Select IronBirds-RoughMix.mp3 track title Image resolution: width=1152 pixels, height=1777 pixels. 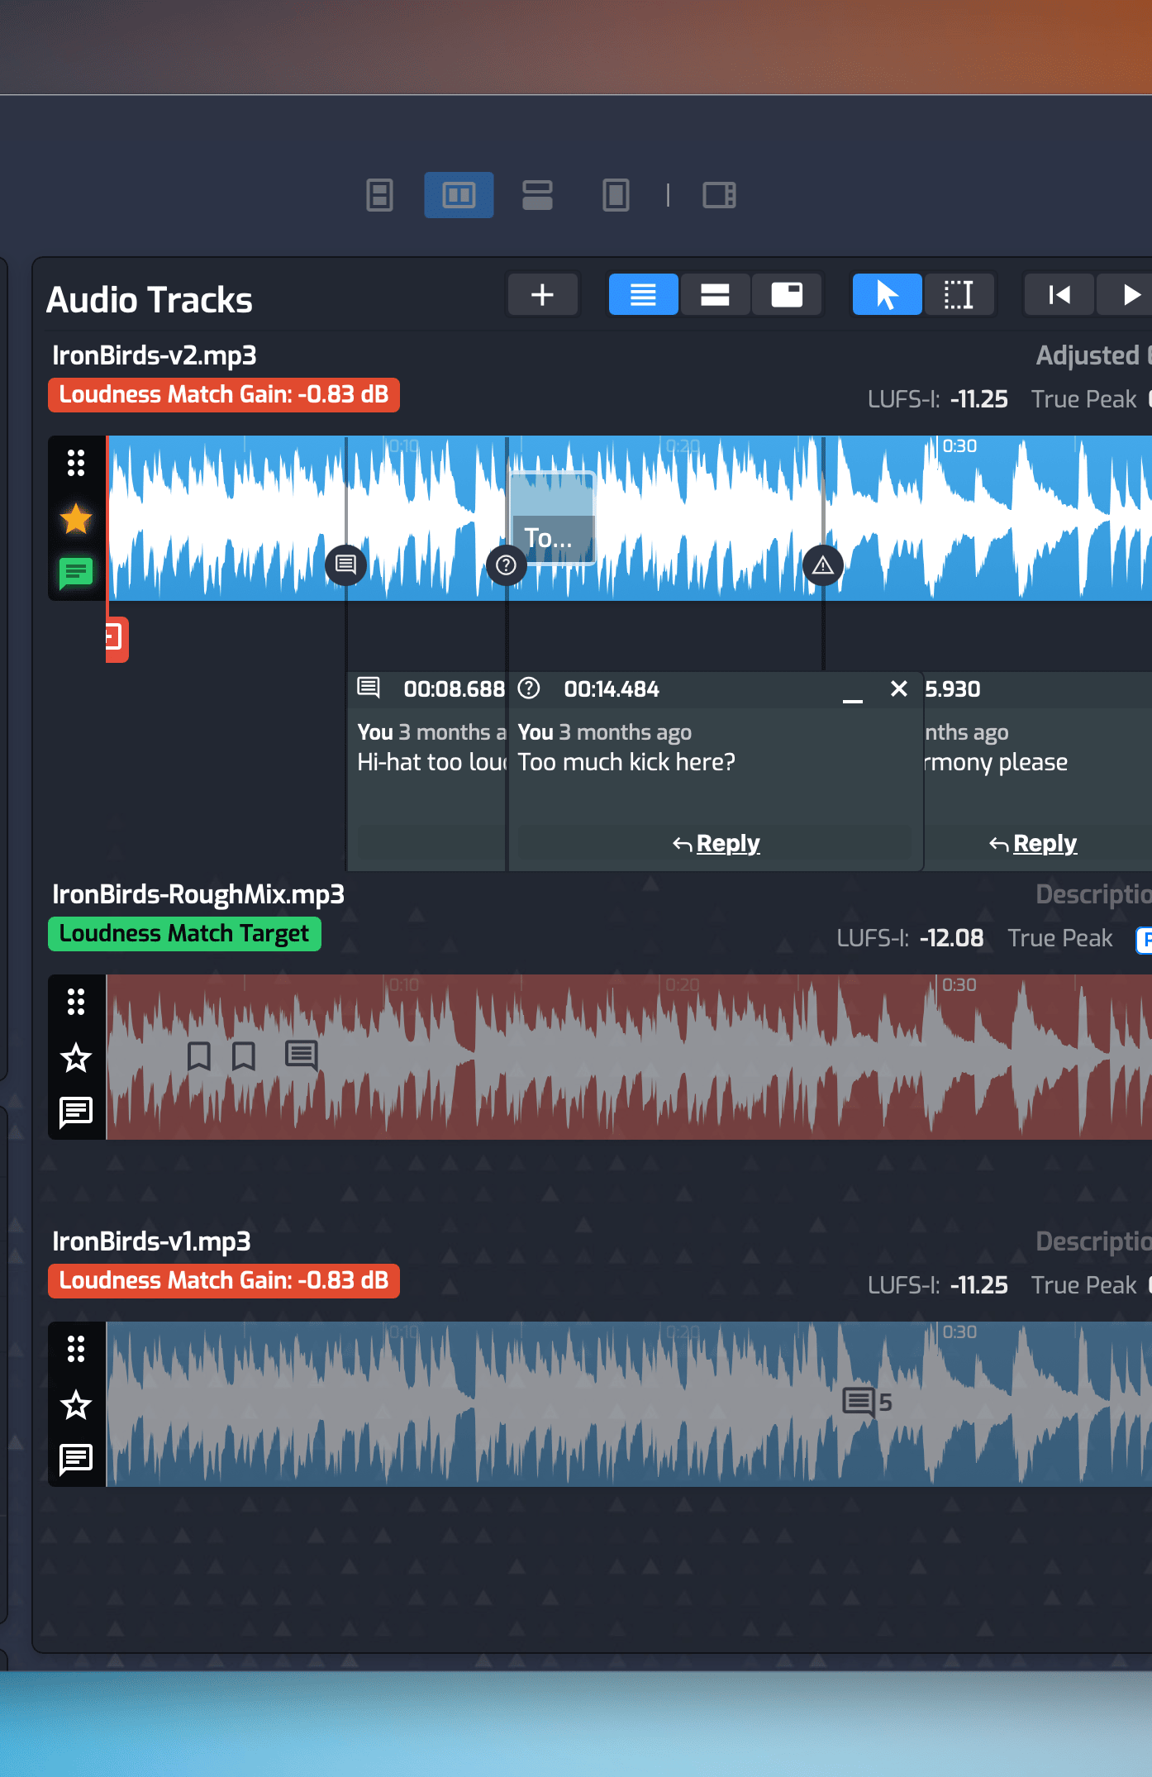198,894
